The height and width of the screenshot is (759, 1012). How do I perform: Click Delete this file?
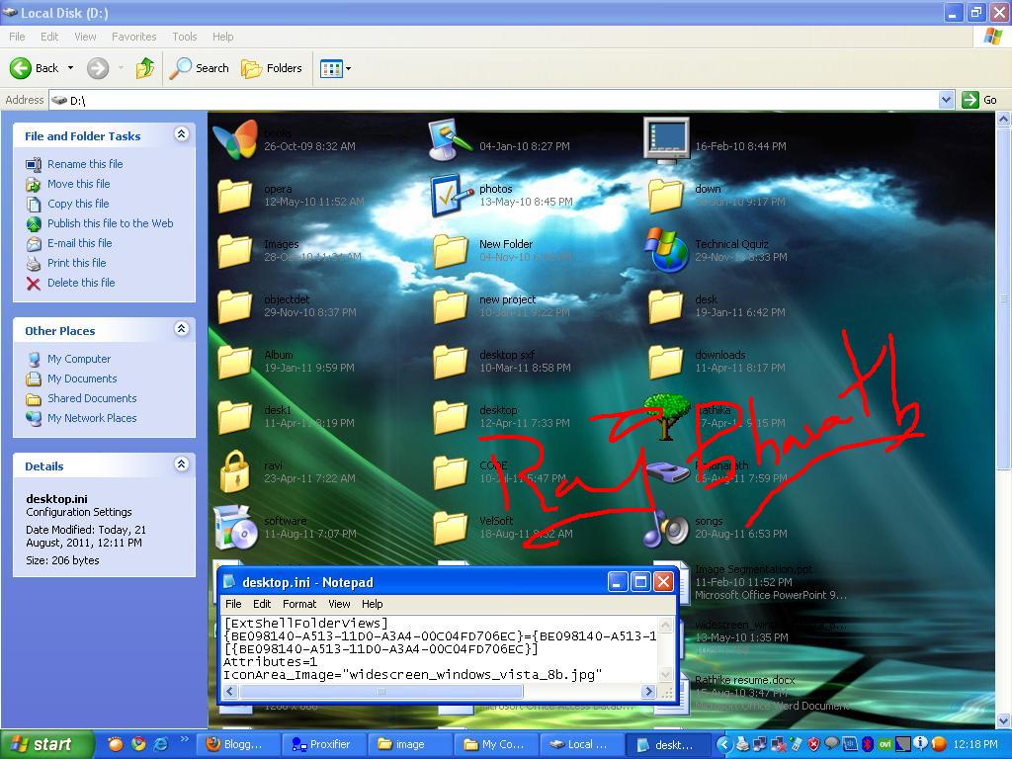click(x=81, y=283)
